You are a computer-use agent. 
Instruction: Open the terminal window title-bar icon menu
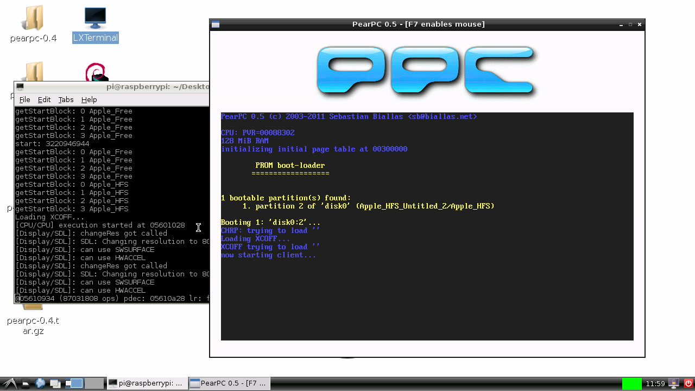tap(20, 86)
